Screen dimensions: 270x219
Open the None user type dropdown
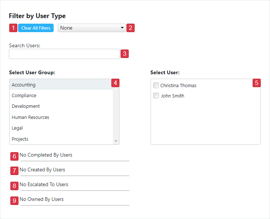coord(92,28)
